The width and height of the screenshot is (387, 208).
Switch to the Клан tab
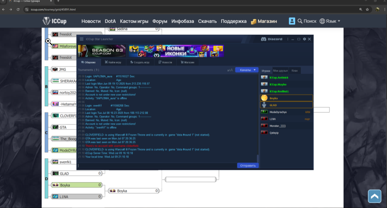(x=294, y=71)
